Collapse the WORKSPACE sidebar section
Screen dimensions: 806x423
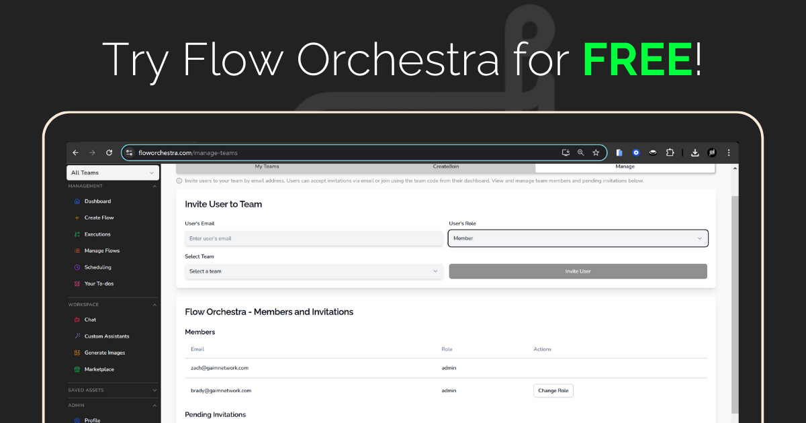154,305
